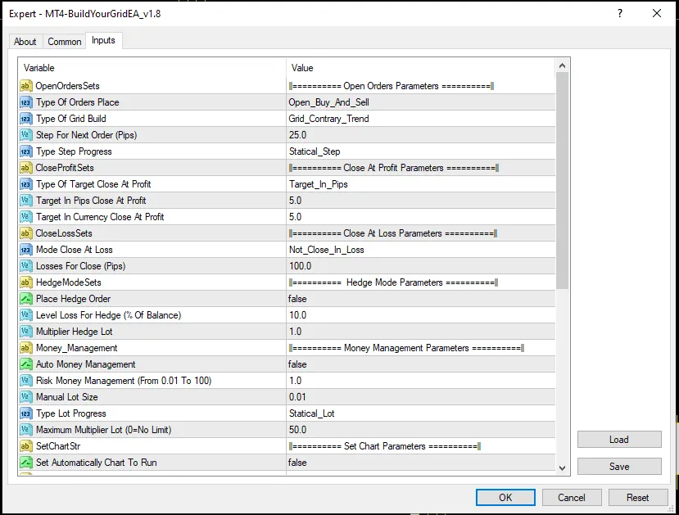This screenshot has width=679, height=515.
Task: Click the icon beside CloseLossSets variable
Action: coord(25,233)
